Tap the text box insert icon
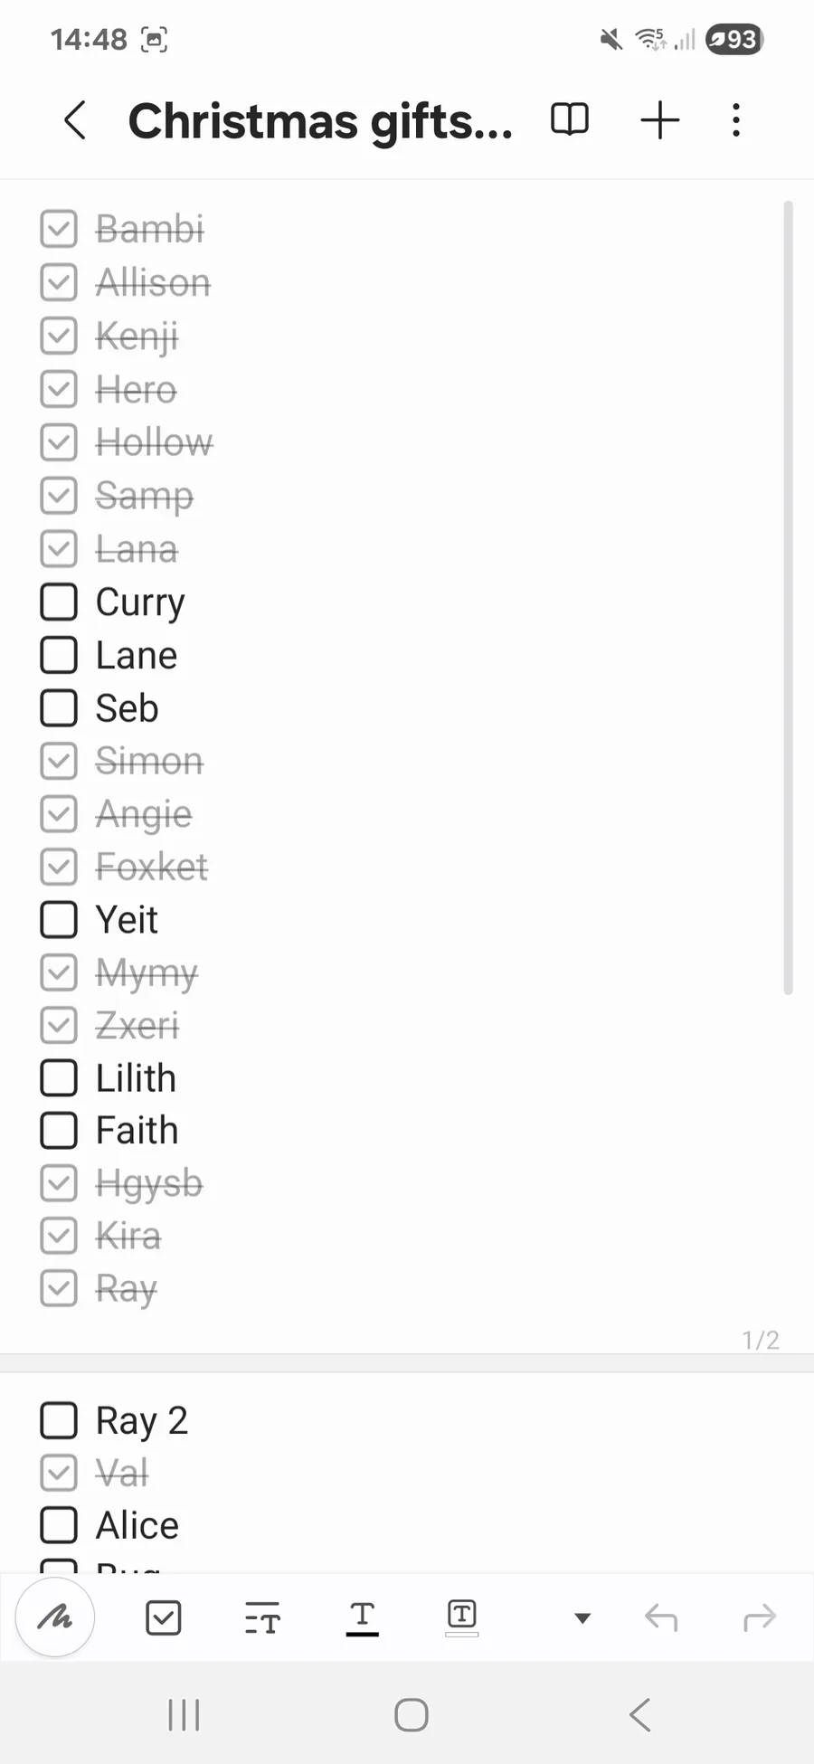 click(x=461, y=1616)
